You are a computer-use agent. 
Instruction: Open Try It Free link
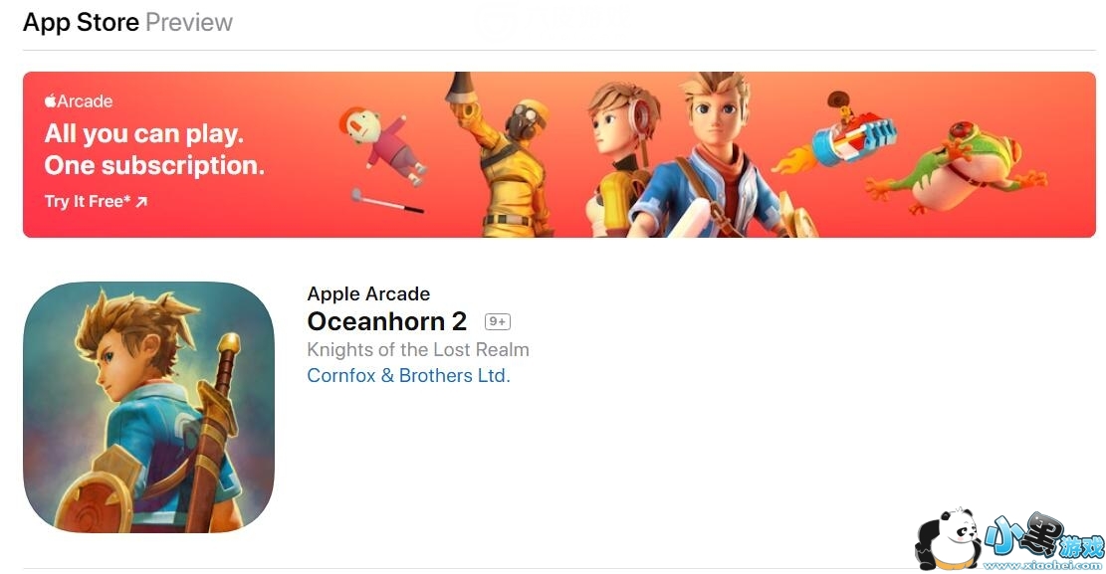pyautogui.click(x=96, y=202)
